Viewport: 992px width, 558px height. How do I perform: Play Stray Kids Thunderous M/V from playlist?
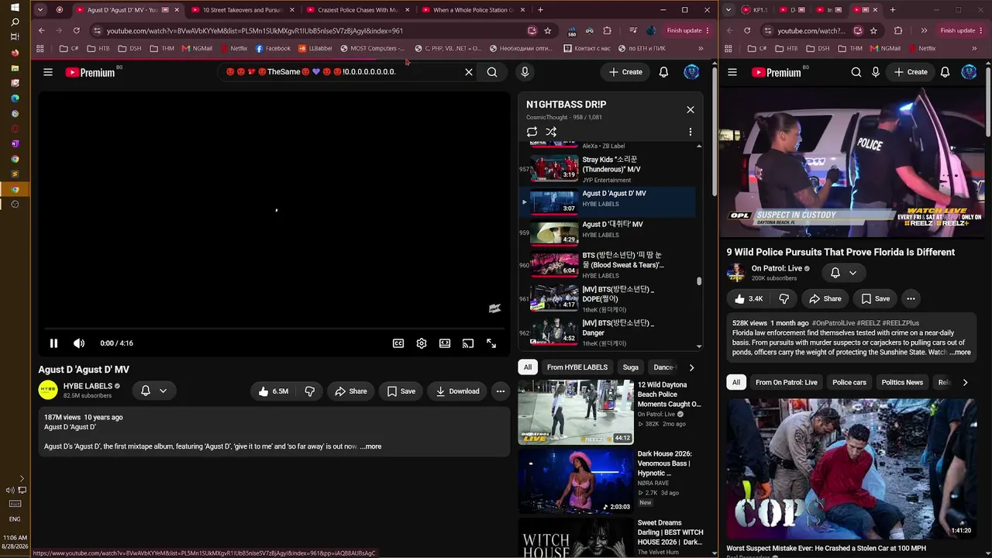[608, 169]
